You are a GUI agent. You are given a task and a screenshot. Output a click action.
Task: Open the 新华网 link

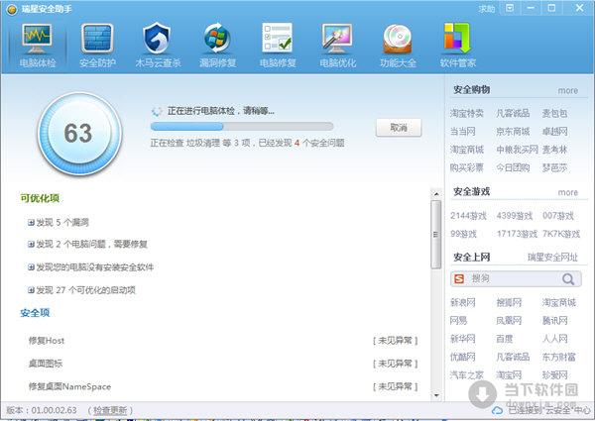462,339
